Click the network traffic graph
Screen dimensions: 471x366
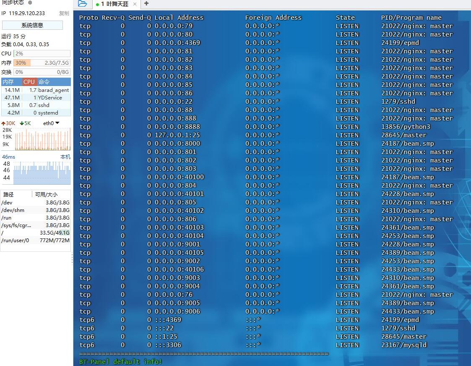coord(43,139)
